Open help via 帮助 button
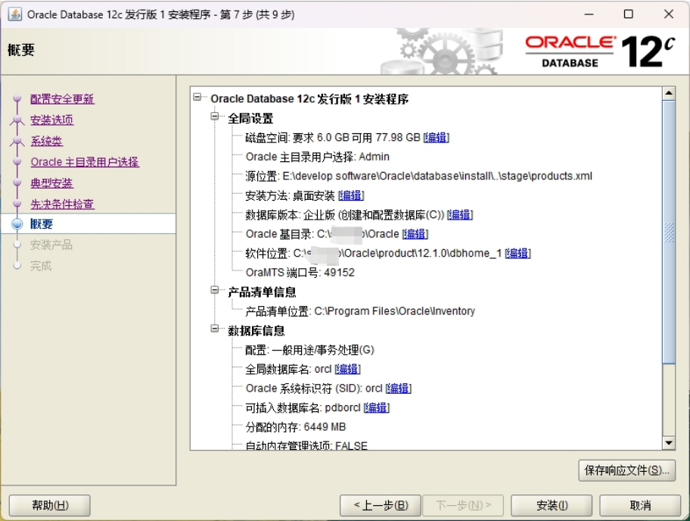 pyautogui.click(x=48, y=505)
